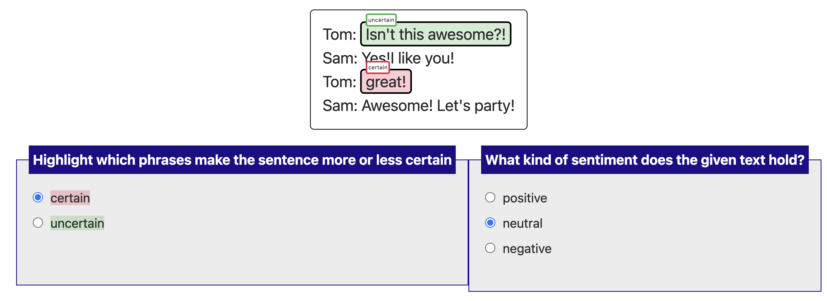Click the "neutral" option label text
Image resolution: width=827 pixels, height=301 pixels.
pyautogui.click(x=522, y=223)
